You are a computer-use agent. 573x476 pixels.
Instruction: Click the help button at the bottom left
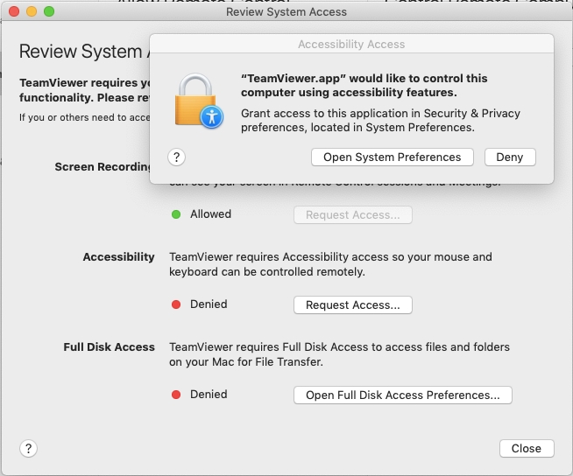point(28,448)
